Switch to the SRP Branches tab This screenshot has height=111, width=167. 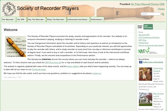(148, 27)
